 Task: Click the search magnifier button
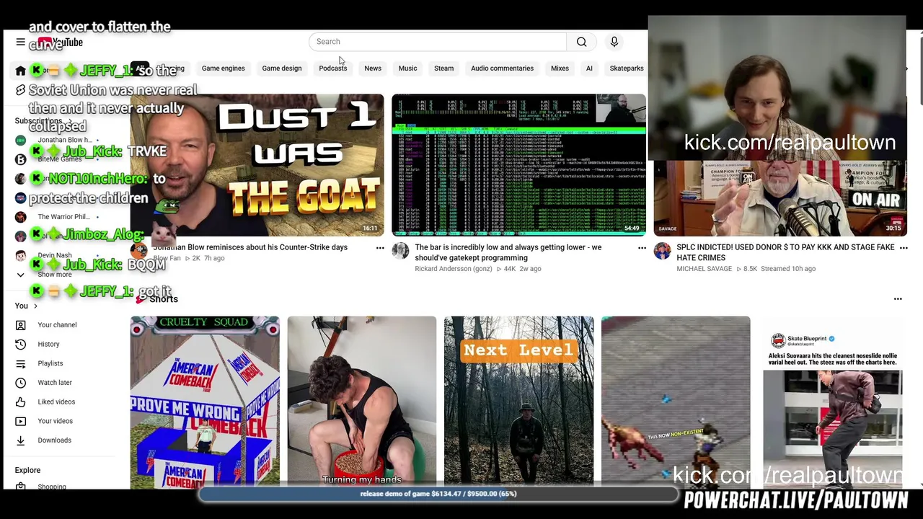581,42
